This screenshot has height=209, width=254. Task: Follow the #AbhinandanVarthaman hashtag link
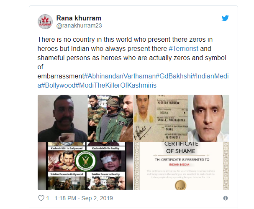120,76
